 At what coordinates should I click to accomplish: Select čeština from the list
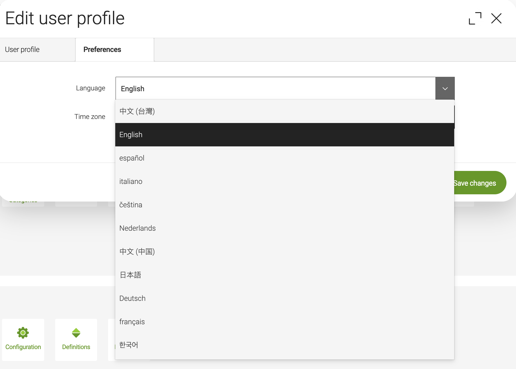[x=285, y=205]
